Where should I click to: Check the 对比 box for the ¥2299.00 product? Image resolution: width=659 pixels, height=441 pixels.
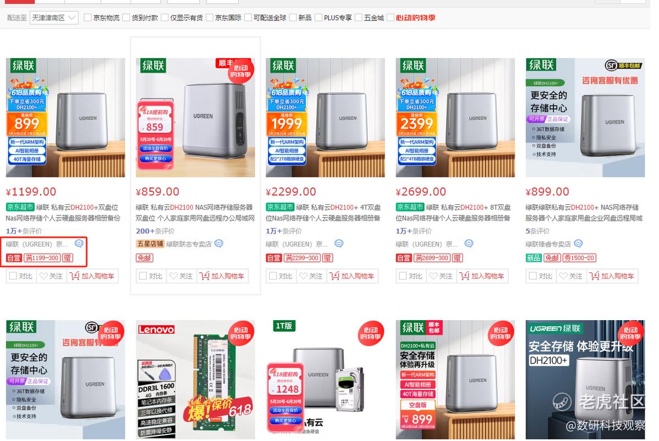[x=273, y=276]
